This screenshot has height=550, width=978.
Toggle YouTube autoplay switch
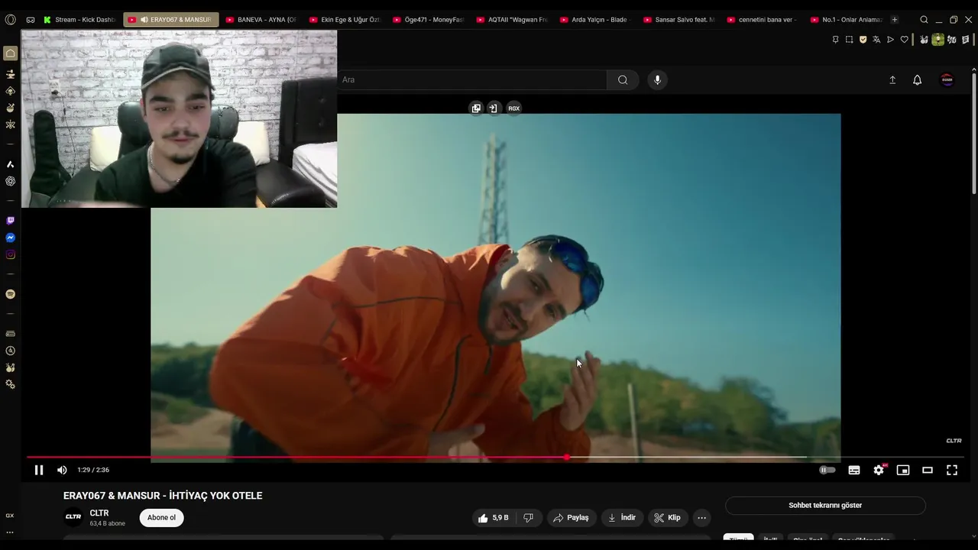(827, 470)
